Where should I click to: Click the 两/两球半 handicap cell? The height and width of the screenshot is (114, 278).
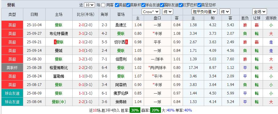pyautogui.click(x=158, y=68)
